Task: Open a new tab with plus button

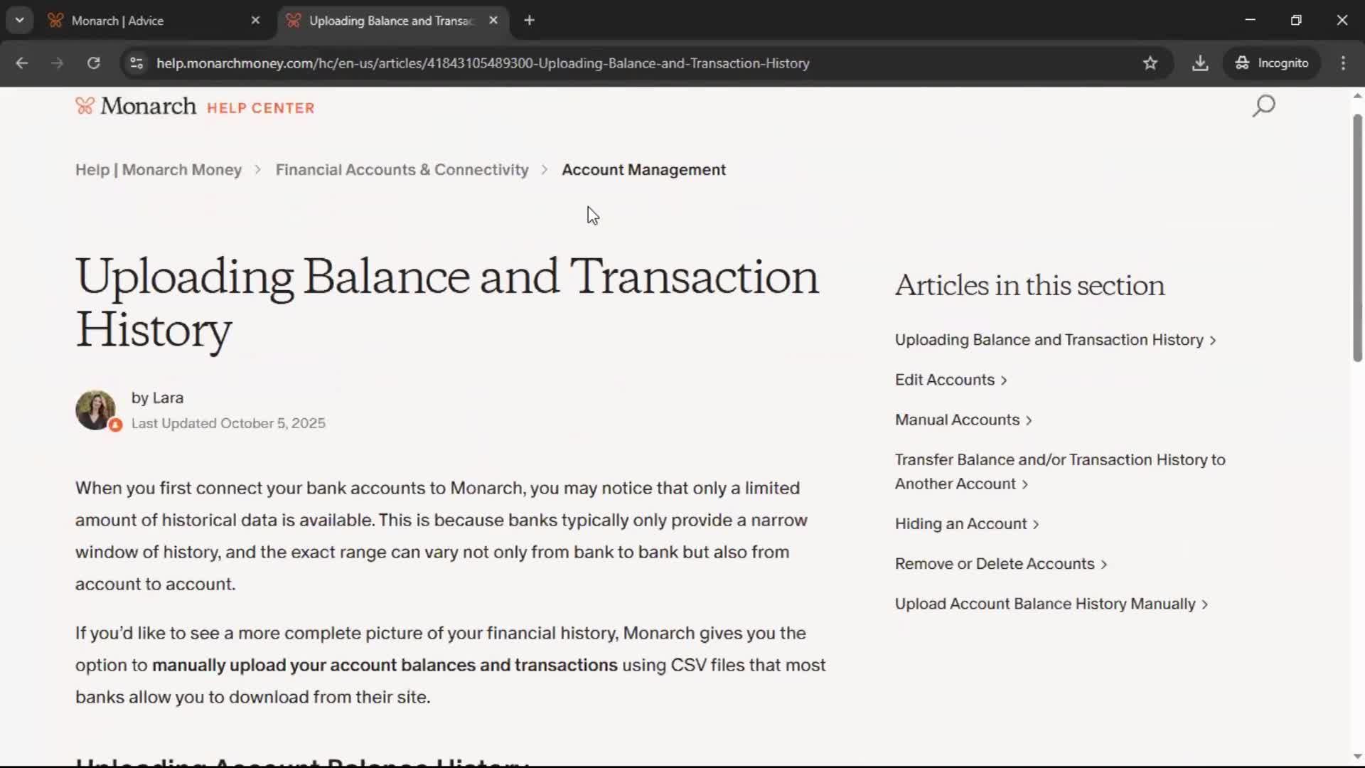Action: tap(529, 21)
